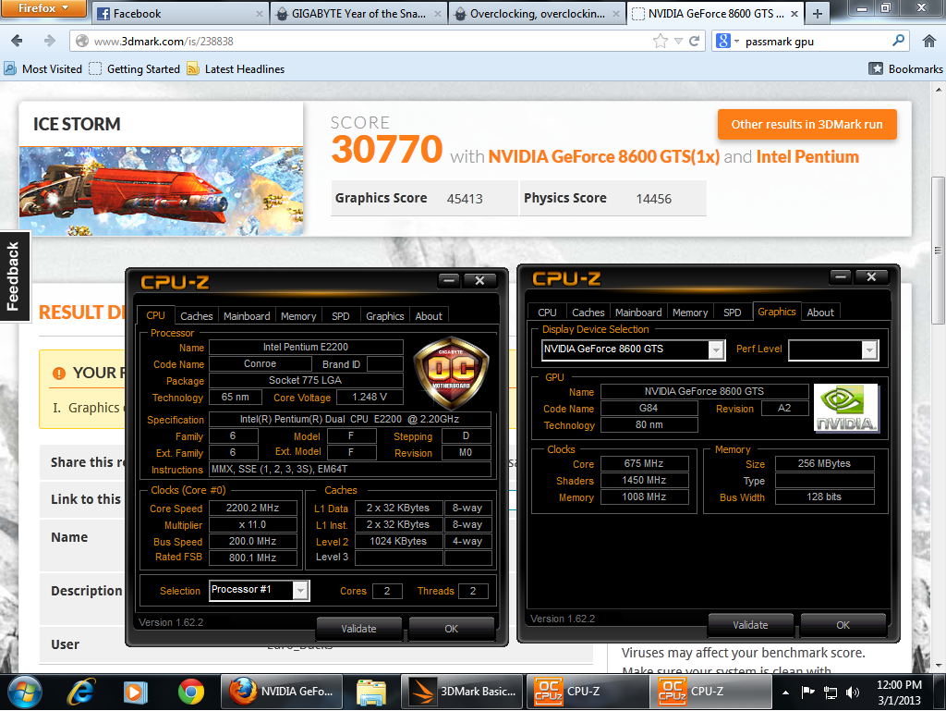Open Caches tab in left CPU-Z
This screenshot has height=711, width=946.
[x=196, y=316]
